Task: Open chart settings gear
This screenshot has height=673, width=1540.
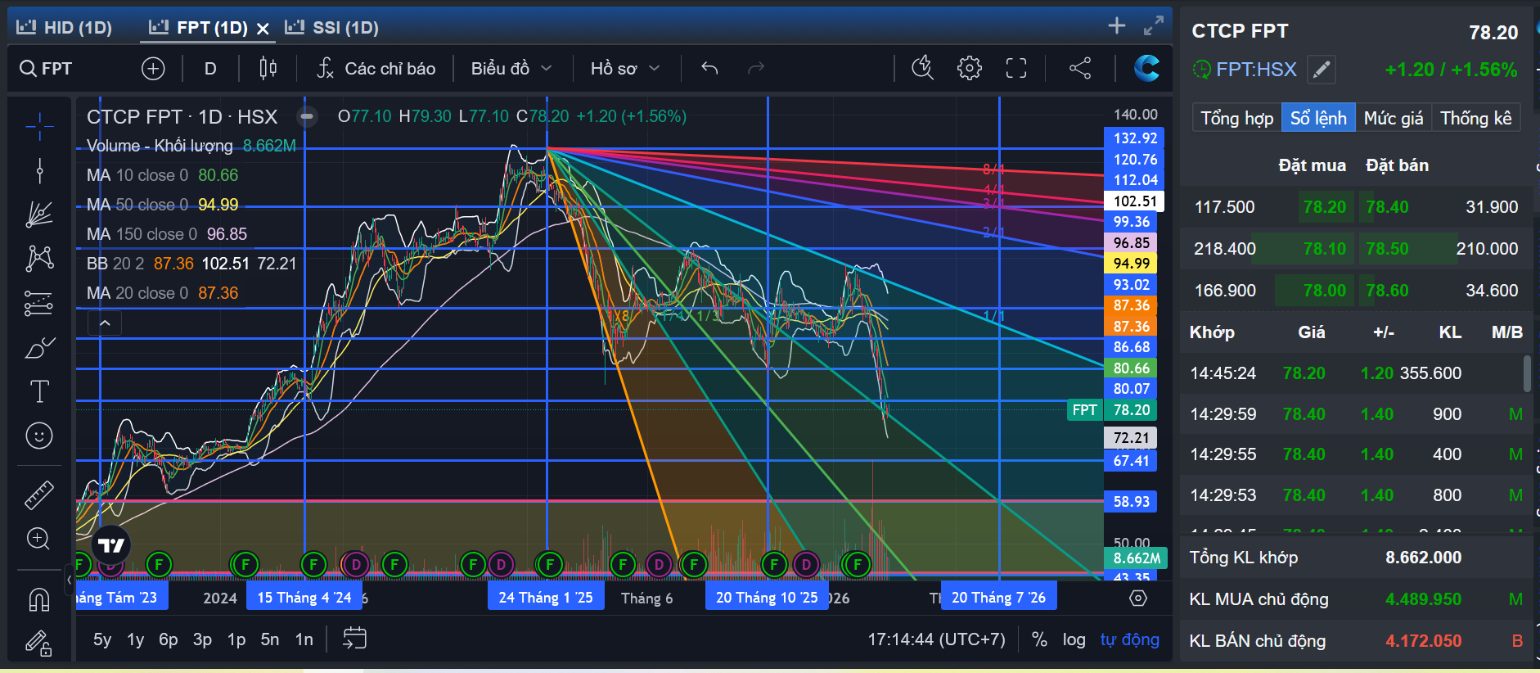Action: click(x=970, y=68)
